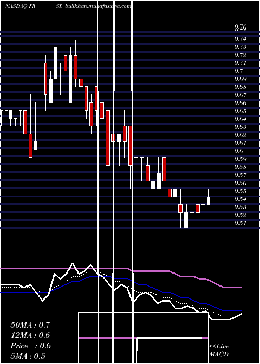The width and height of the screenshot is (260, 364).
Task: Click the 0.67 price axis label
Action: click(x=240, y=95)
